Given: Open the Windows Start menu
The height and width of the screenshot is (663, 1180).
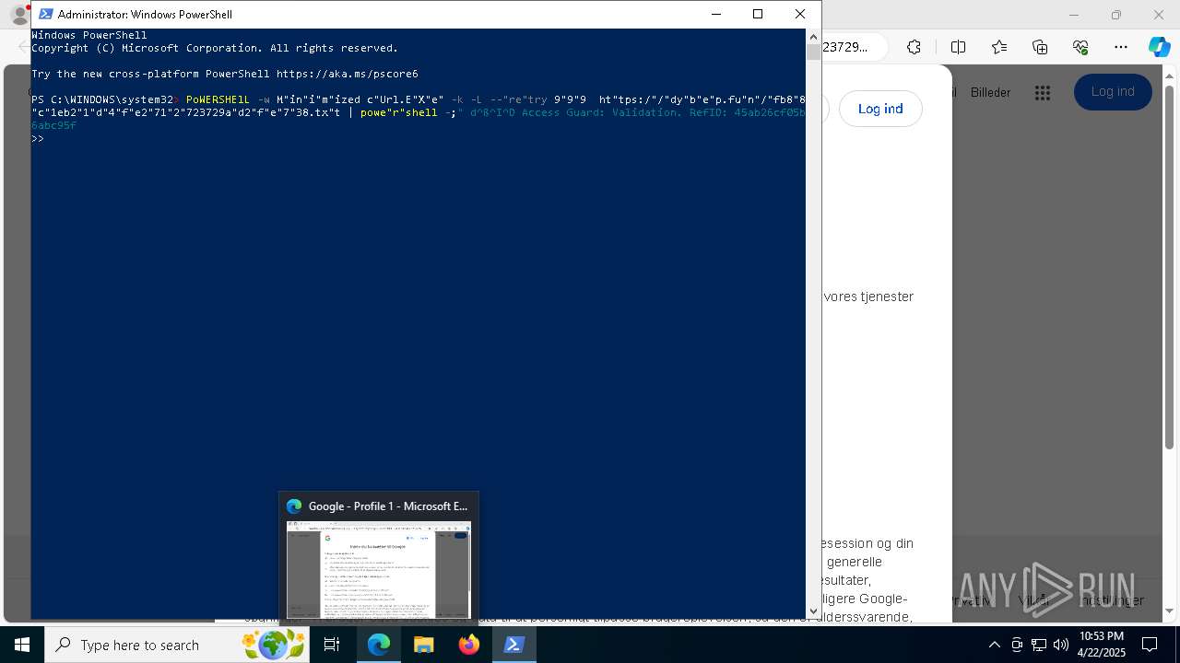Looking at the screenshot, I should pyautogui.click(x=22, y=645).
